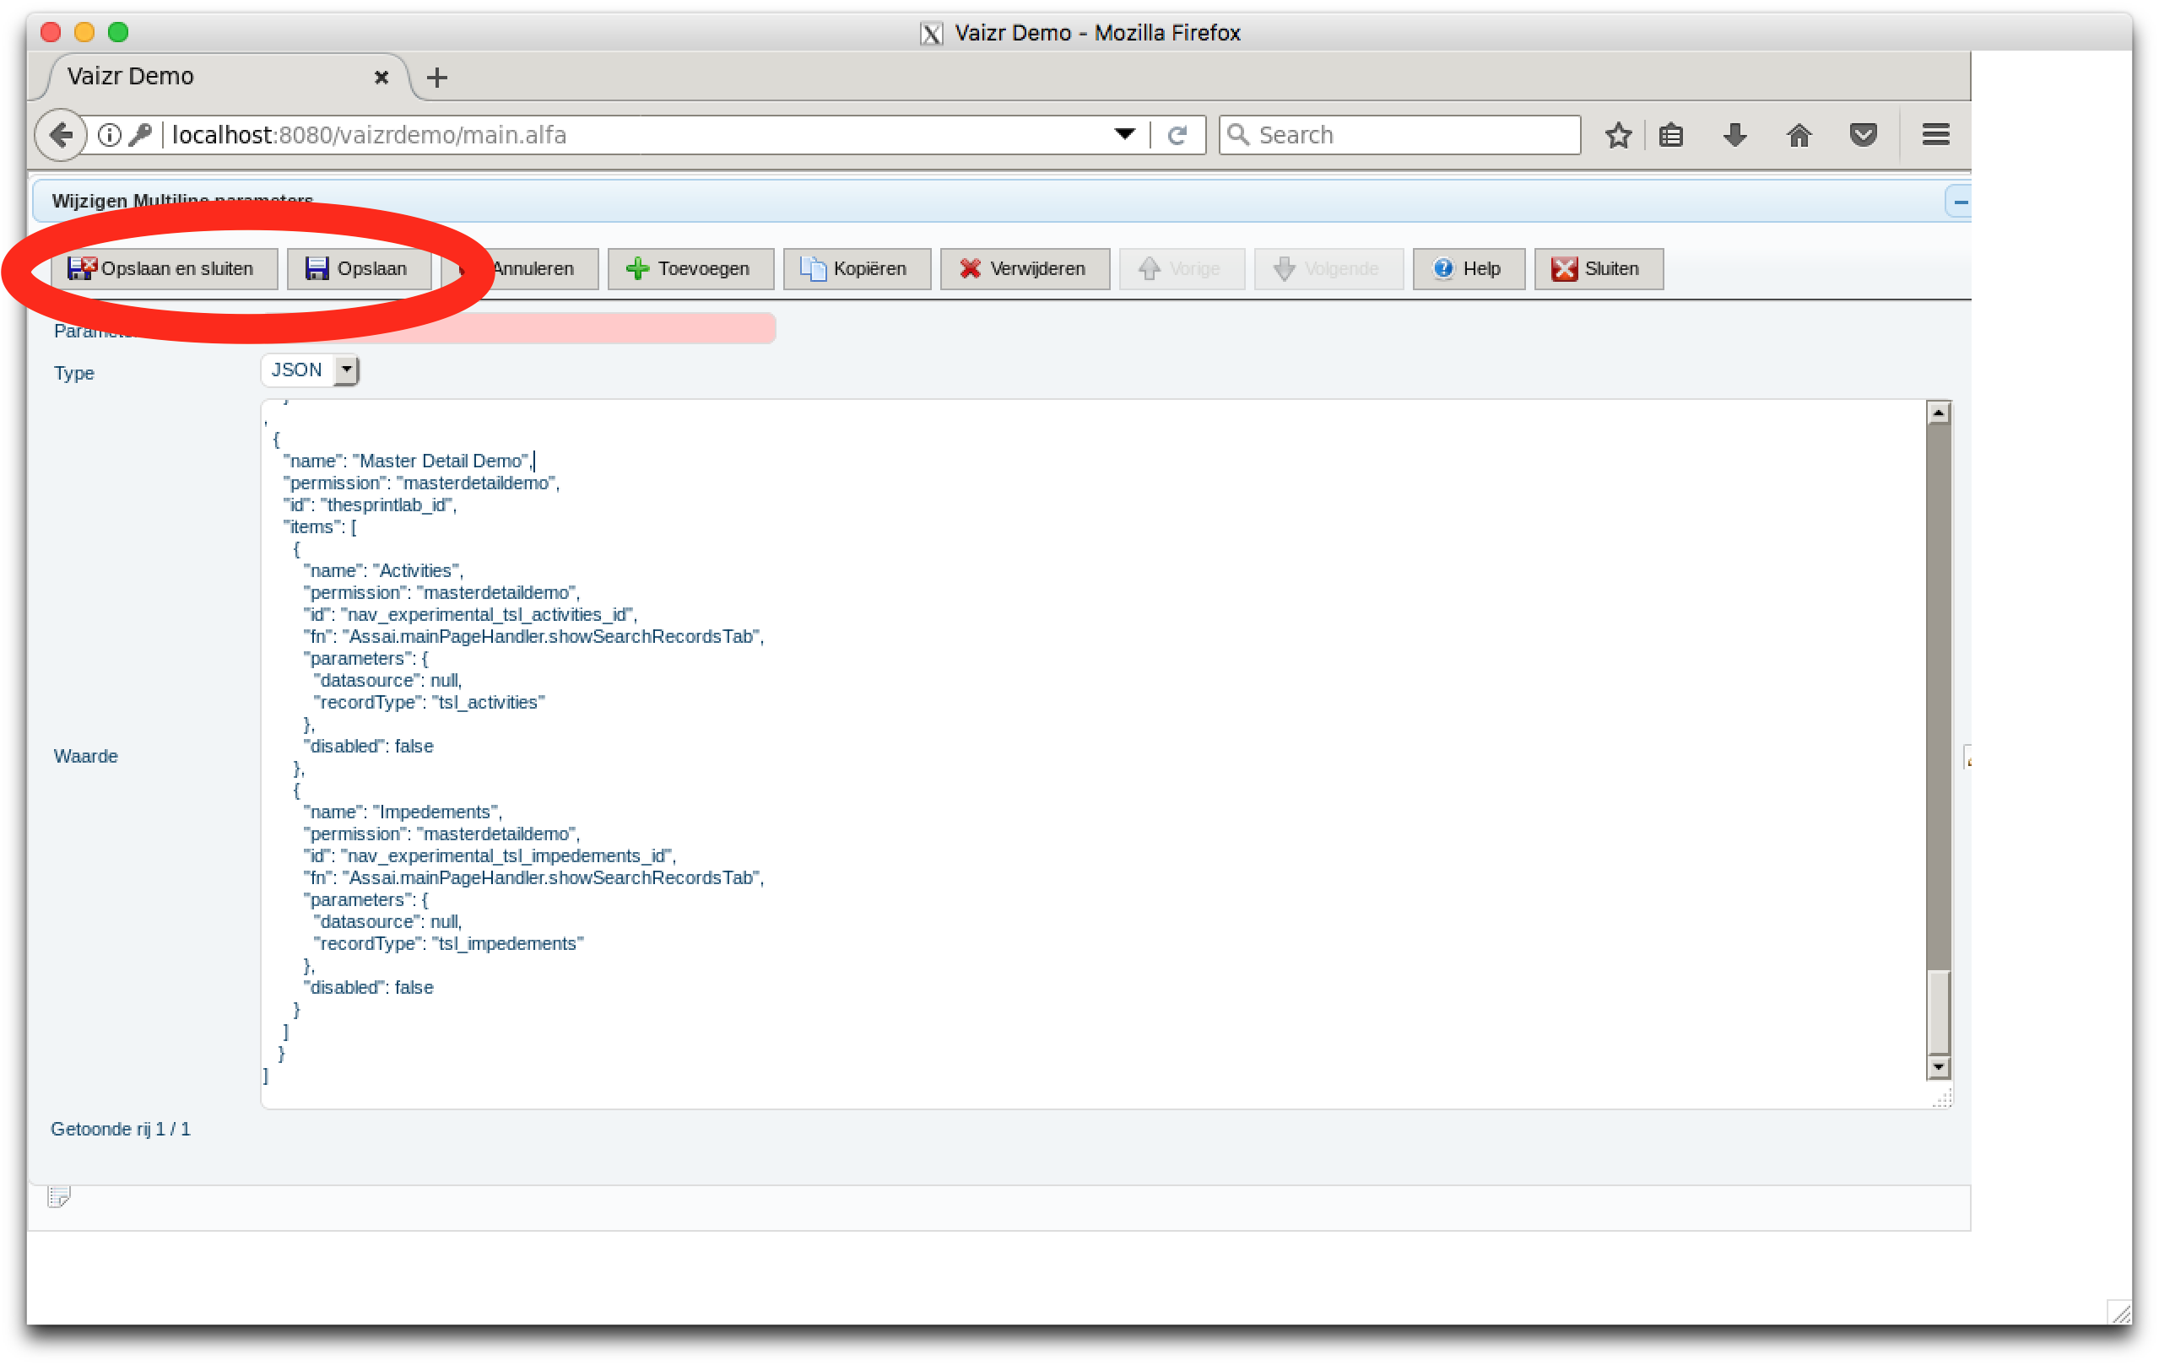Click the scroll down arrow of Waarde area

(x=1939, y=1066)
